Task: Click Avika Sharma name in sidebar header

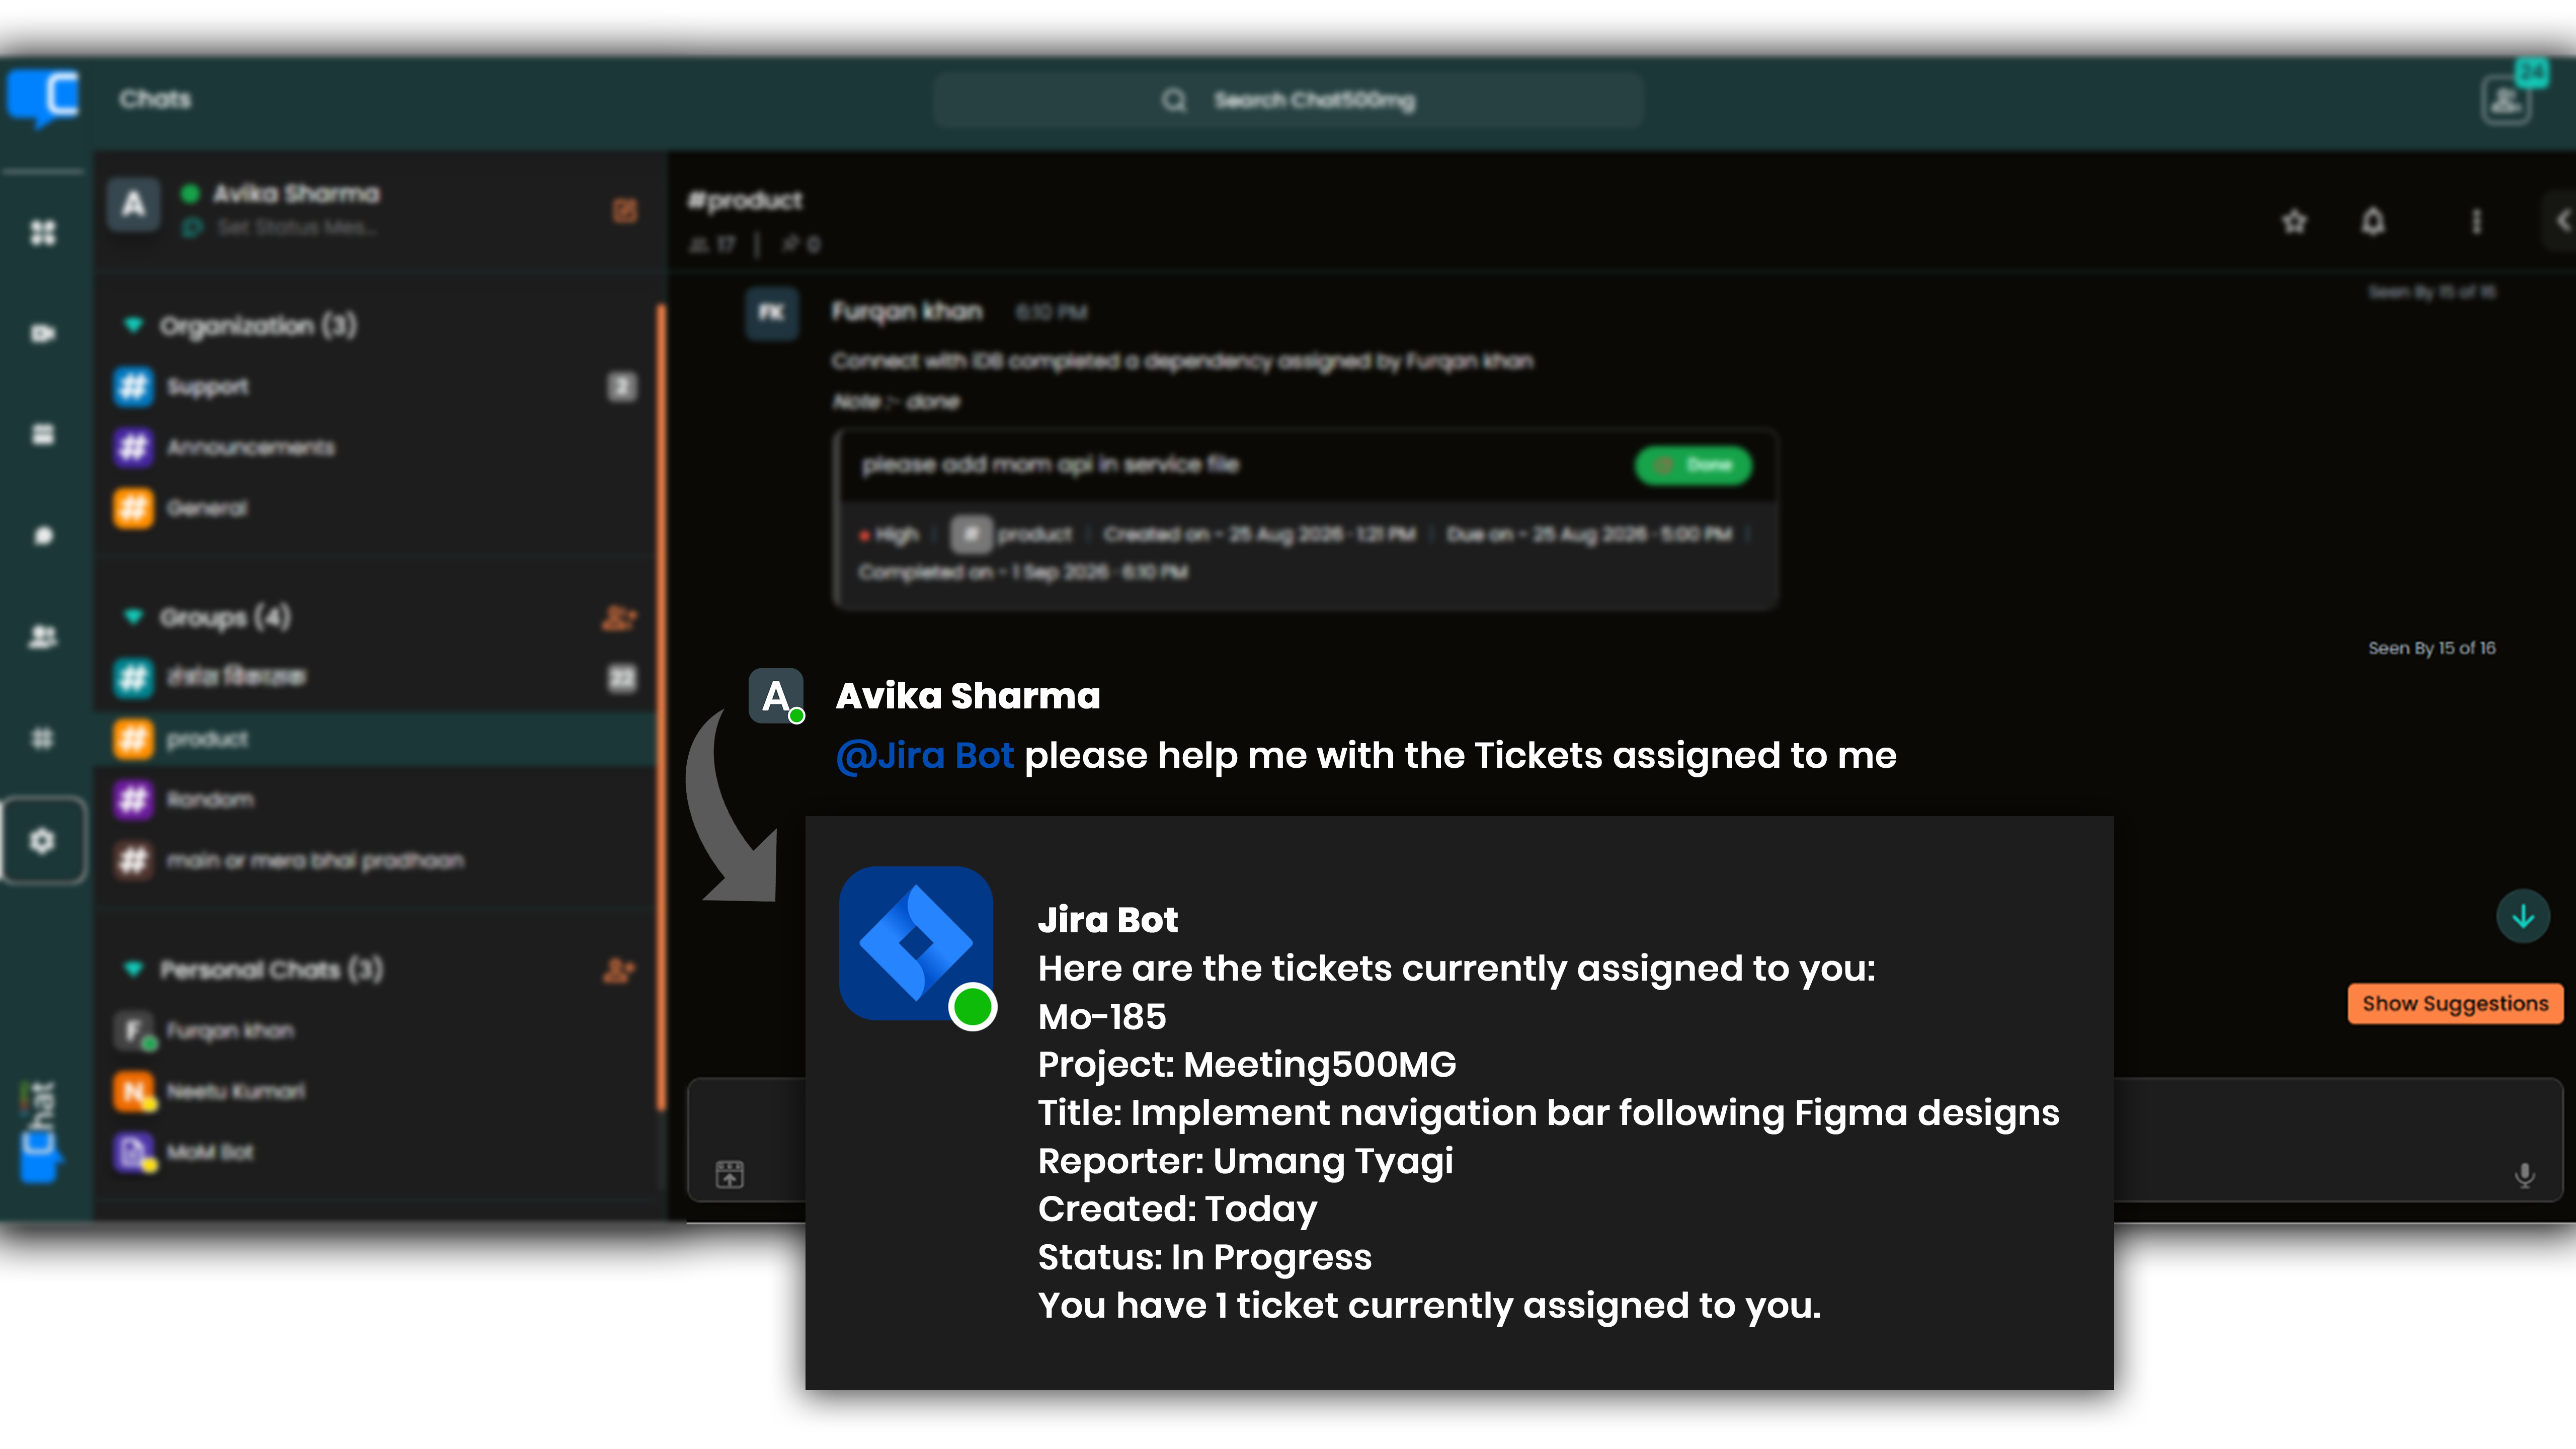Action: pyautogui.click(x=297, y=193)
